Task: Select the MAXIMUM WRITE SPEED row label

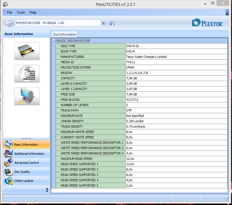Action: [x=77, y=132]
